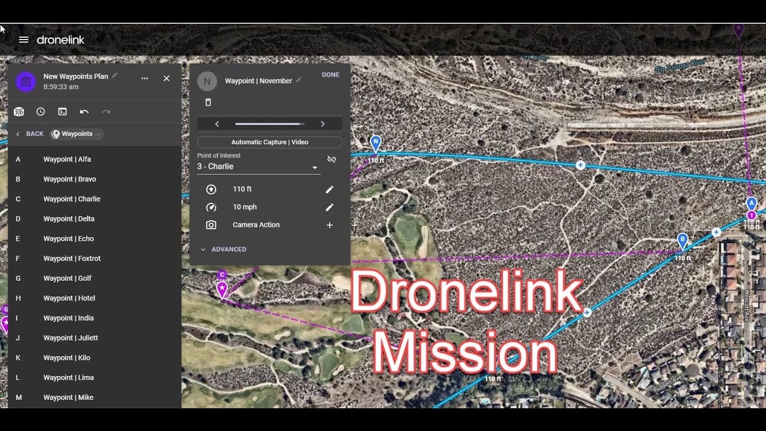Edit the New Waypoints Plan name pencil
This screenshot has width=766, height=431.
point(115,76)
